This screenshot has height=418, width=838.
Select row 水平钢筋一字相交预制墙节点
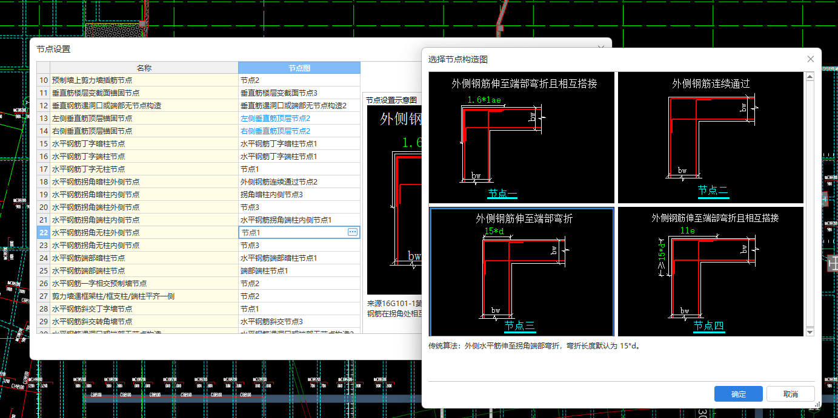[x=144, y=283]
